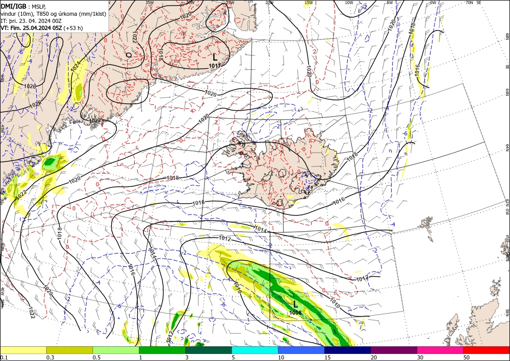Click the purple 20–30 legend swatch
This screenshot has width=510, height=361.
coord(394,350)
